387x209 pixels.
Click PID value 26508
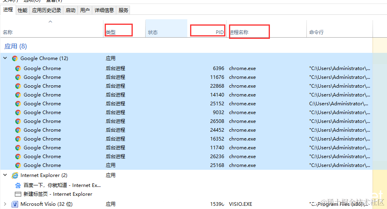point(217,121)
